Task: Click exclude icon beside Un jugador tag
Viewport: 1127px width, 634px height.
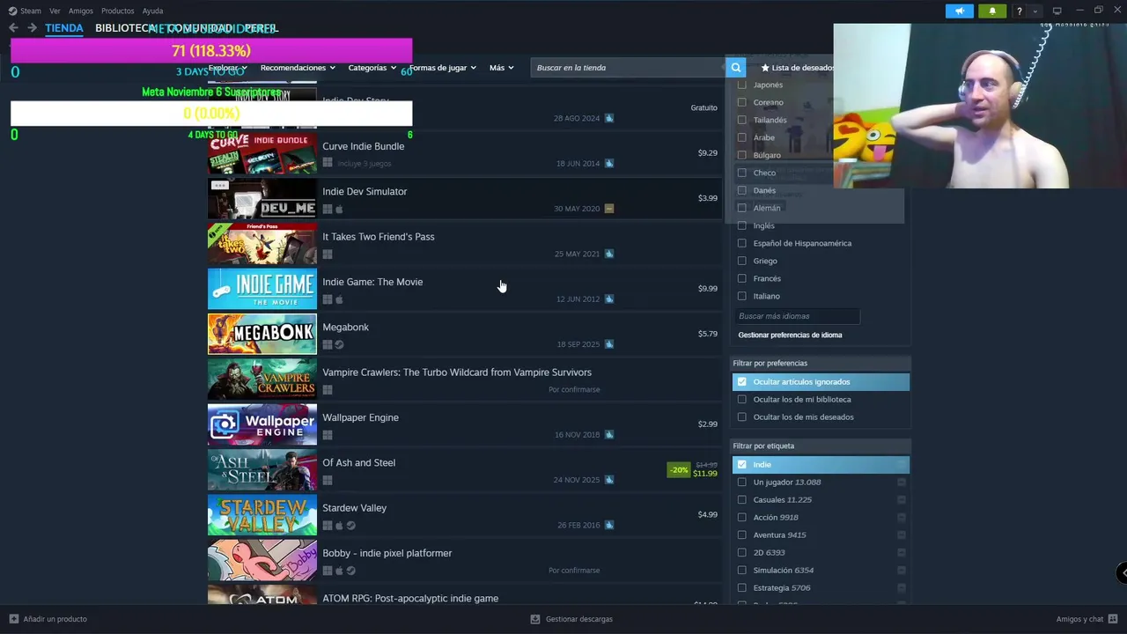Action: pyautogui.click(x=902, y=482)
